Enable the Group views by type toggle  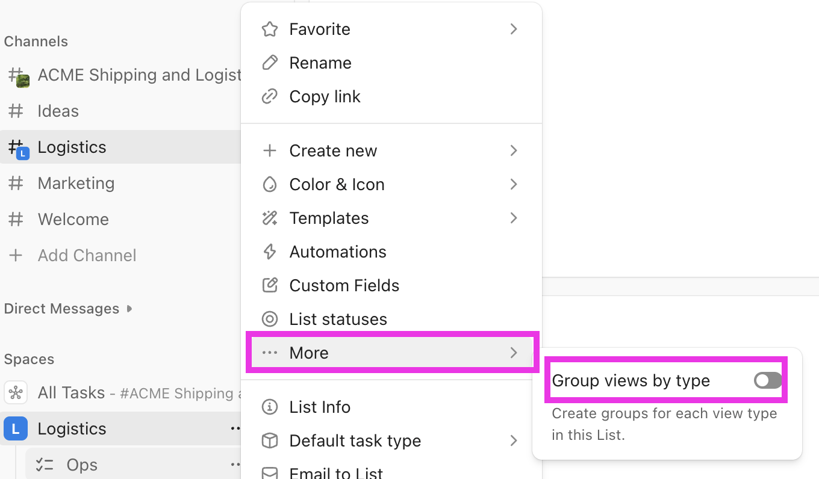767,380
